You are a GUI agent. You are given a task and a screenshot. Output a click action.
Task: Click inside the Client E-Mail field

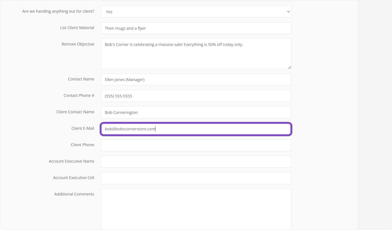196,129
